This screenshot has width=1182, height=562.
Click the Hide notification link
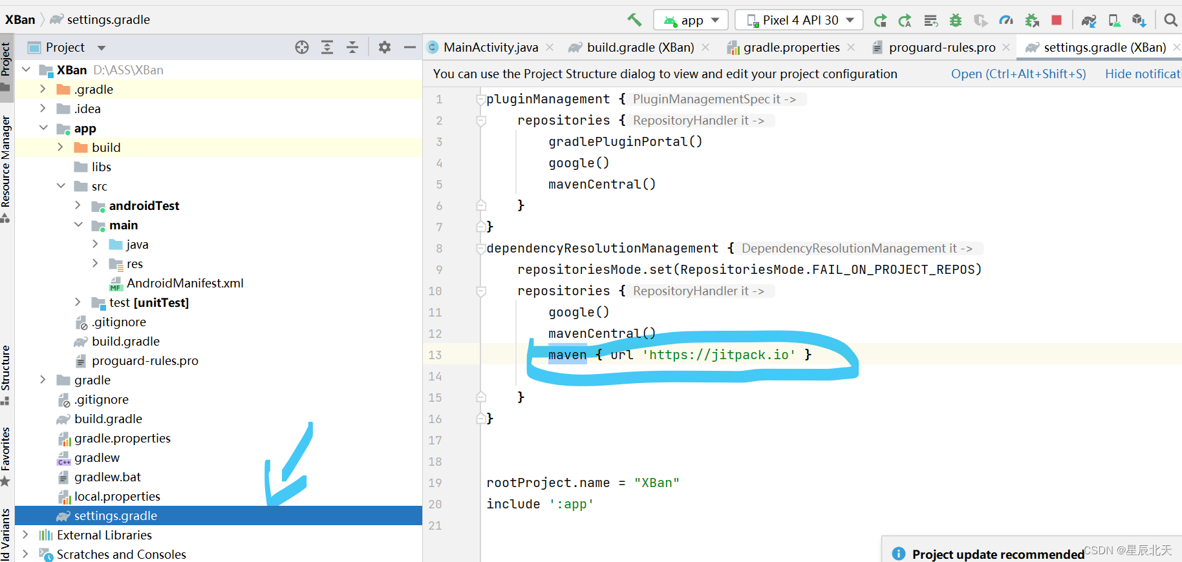[1143, 74]
